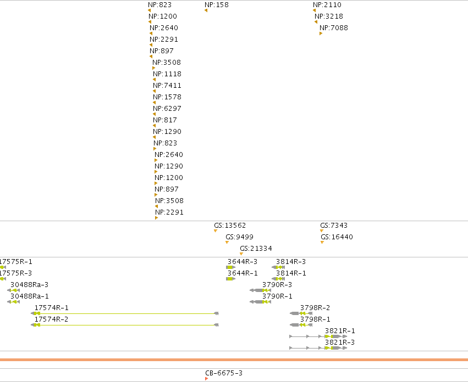The height and width of the screenshot is (382, 468).
Task: Click the orange chromosome segment bar
Action: pos(234,359)
